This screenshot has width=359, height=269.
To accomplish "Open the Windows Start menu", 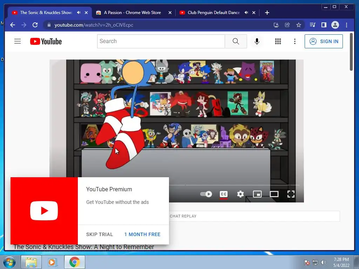I will [x=9, y=262].
